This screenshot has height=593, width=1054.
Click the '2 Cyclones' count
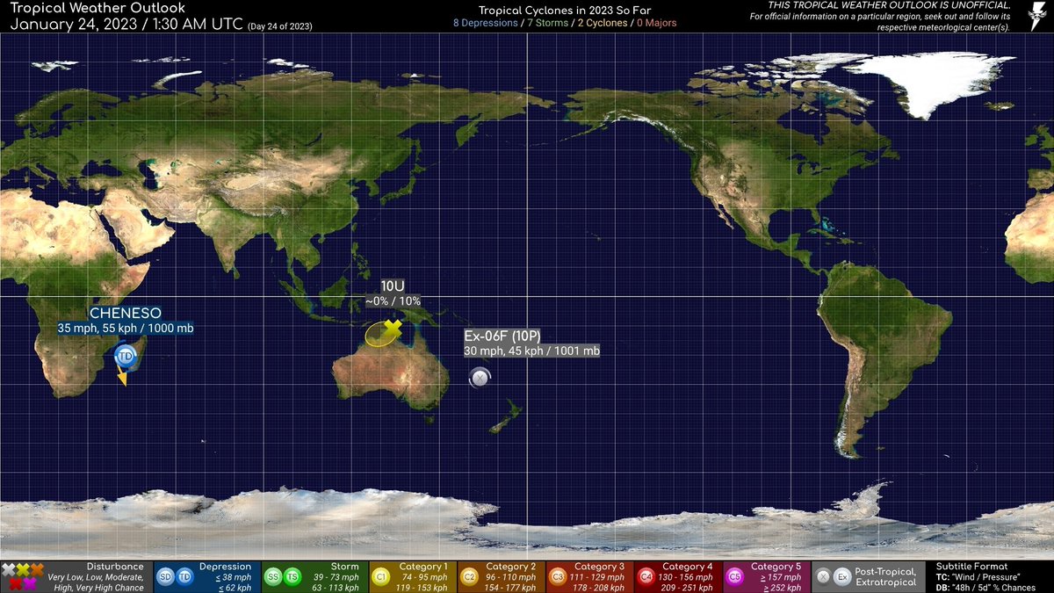[602, 23]
